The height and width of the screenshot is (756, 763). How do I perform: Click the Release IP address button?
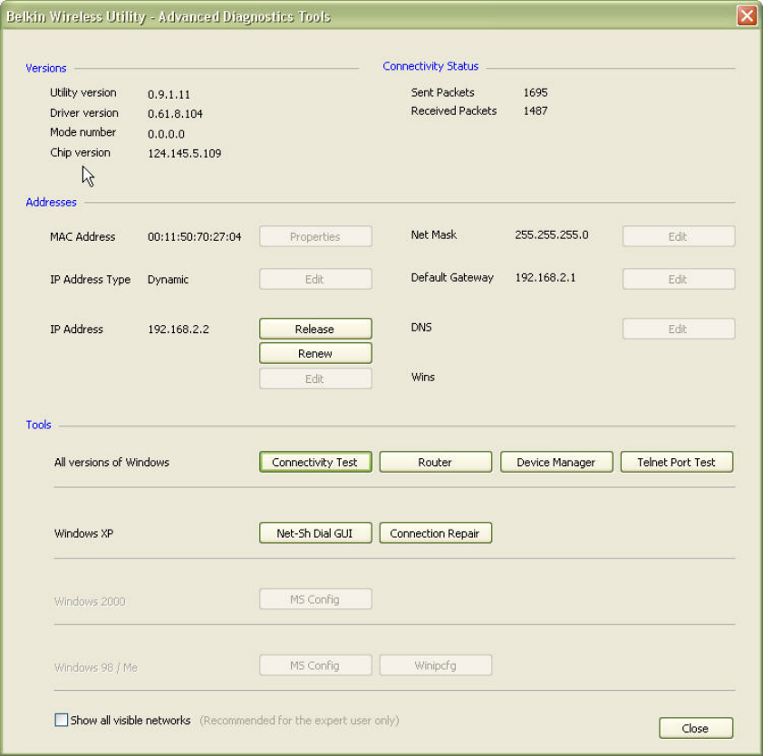(x=315, y=329)
